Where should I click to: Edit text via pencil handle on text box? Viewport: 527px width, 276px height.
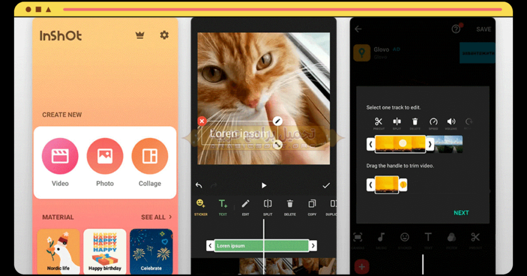(277, 121)
